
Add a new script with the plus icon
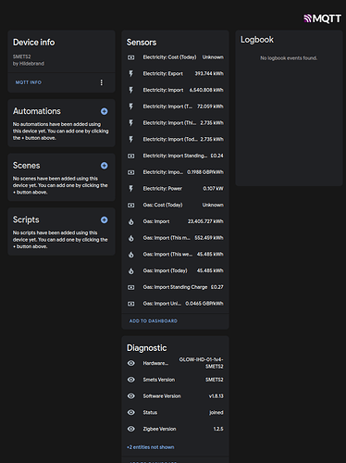[x=105, y=219]
